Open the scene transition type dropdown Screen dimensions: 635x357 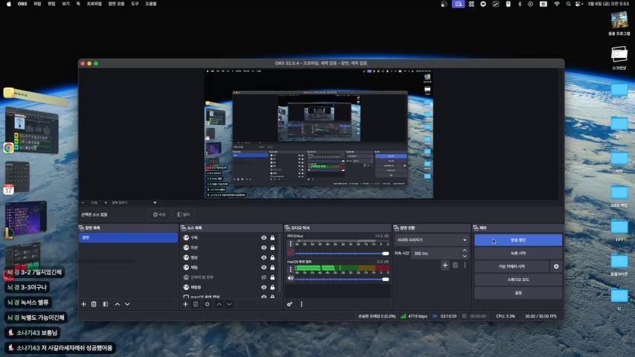(x=433, y=240)
